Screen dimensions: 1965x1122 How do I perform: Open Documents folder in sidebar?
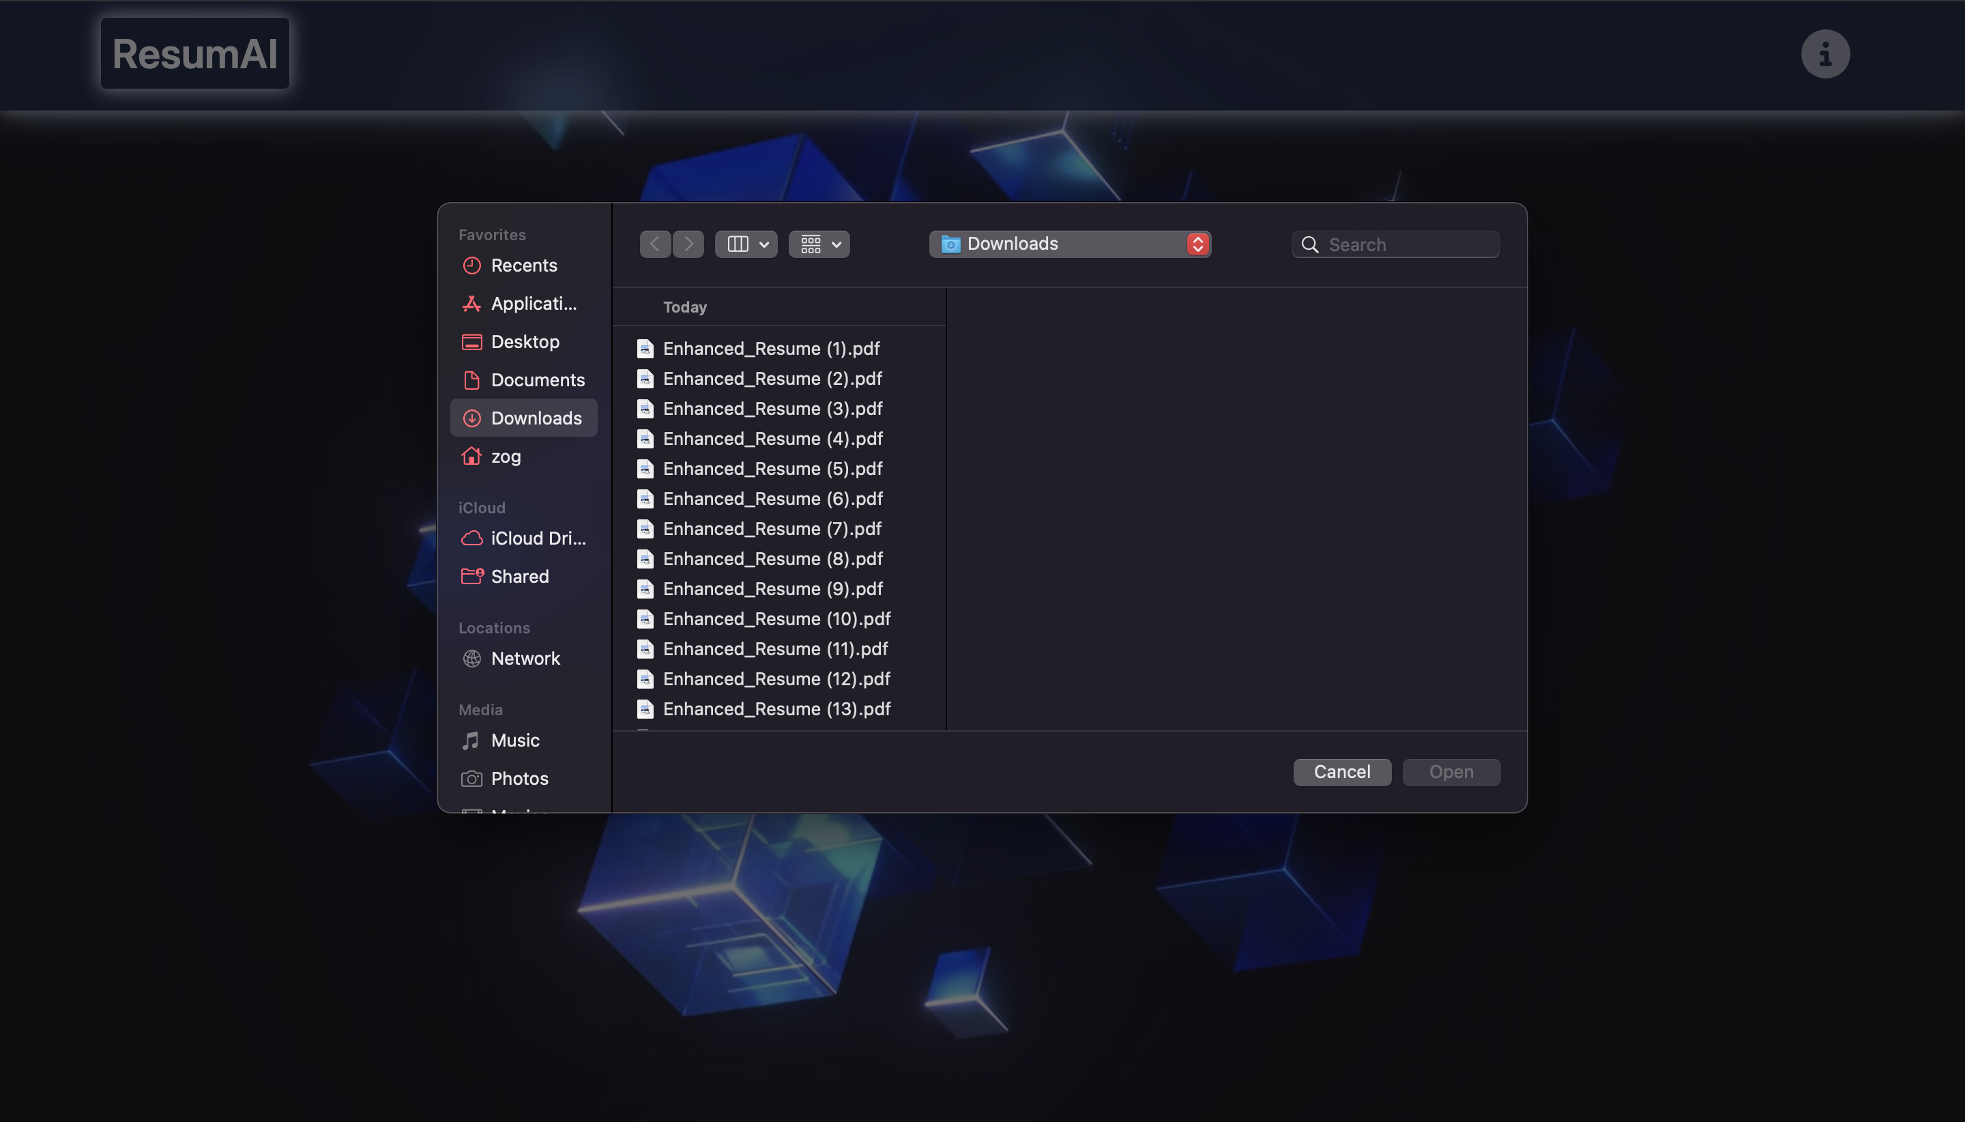[x=537, y=380]
